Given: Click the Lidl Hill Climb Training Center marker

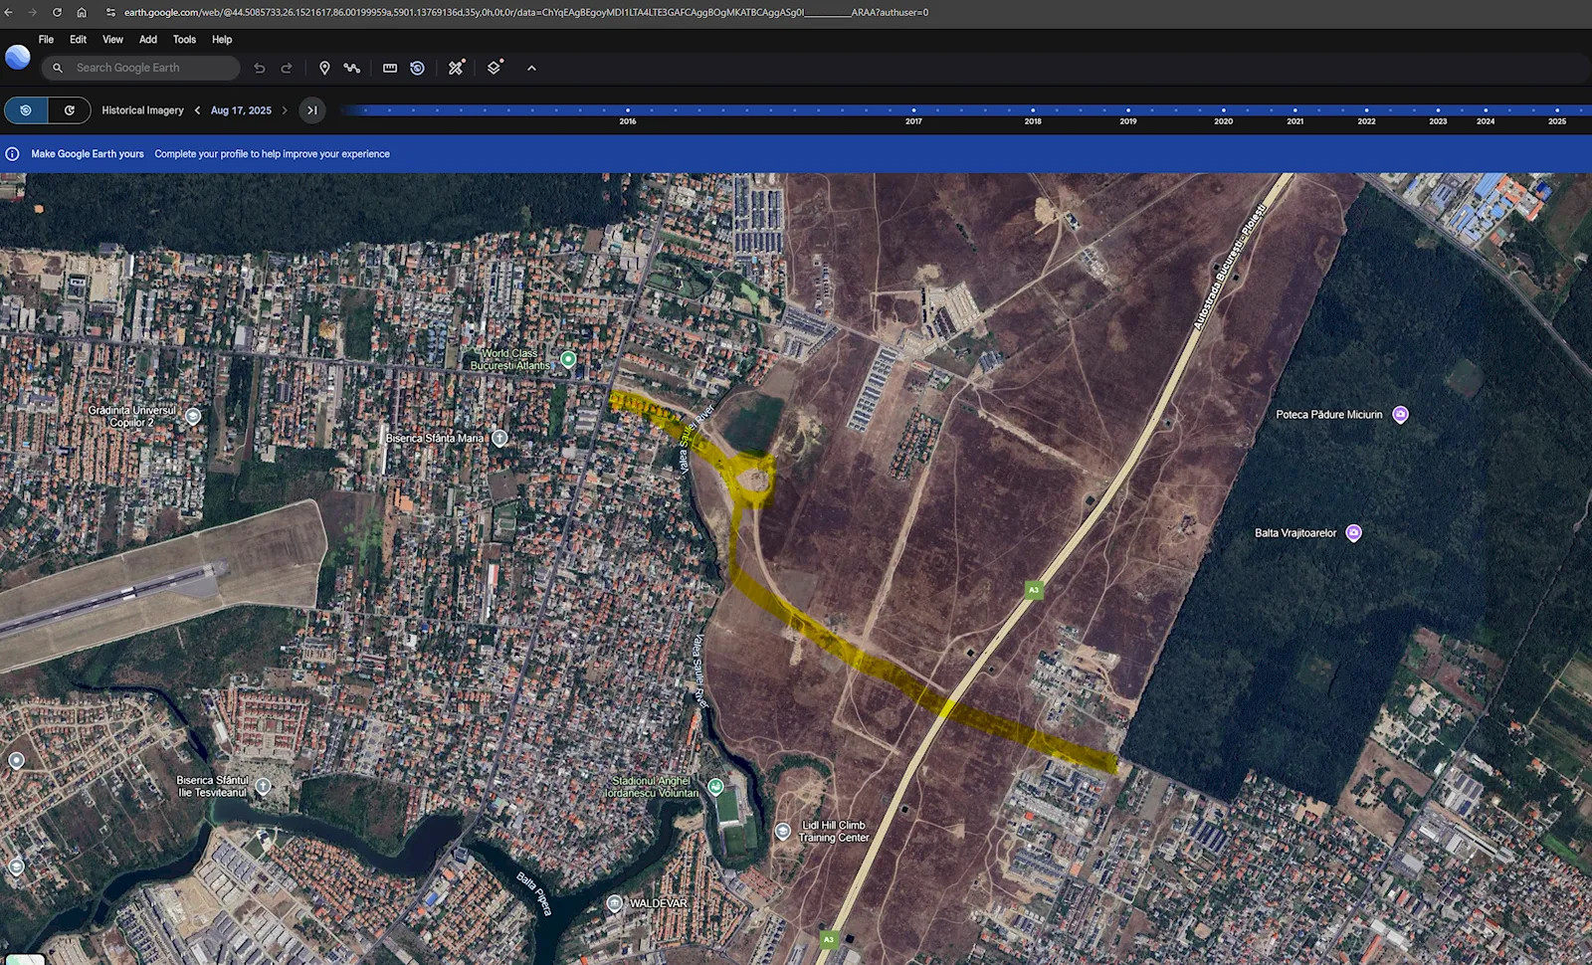Looking at the screenshot, I should click(783, 832).
